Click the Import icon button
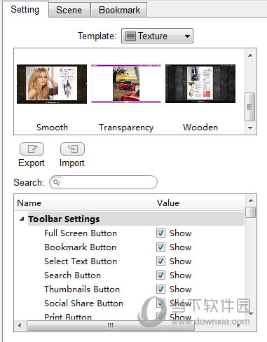267x342 pixels. coord(72,149)
